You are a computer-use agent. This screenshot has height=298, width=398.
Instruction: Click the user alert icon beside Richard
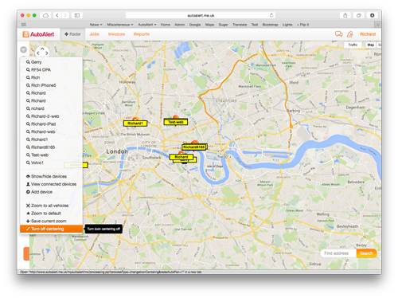[x=350, y=34]
